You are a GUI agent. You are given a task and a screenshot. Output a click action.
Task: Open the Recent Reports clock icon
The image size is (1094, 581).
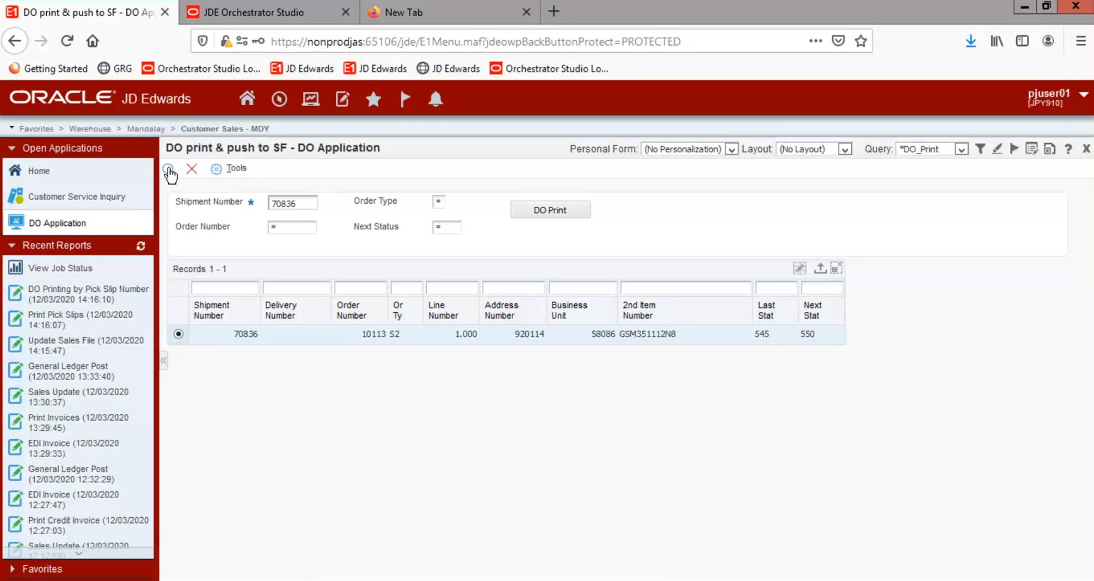click(279, 99)
